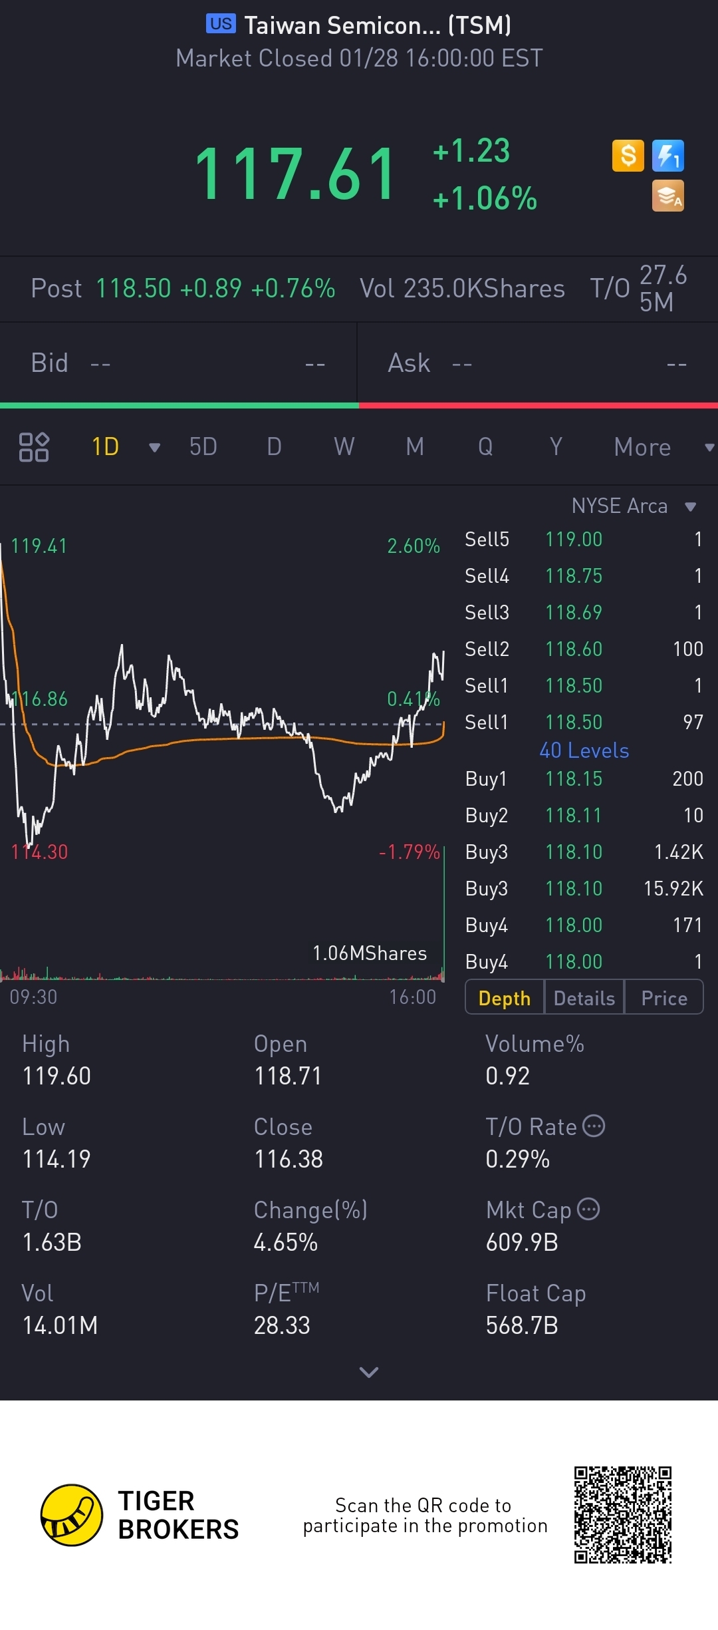Tap the Buy1 118.15 row

click(584, 778)
